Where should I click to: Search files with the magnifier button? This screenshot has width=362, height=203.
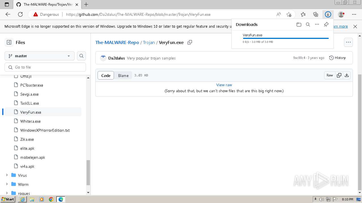click(x=81, y=56)
